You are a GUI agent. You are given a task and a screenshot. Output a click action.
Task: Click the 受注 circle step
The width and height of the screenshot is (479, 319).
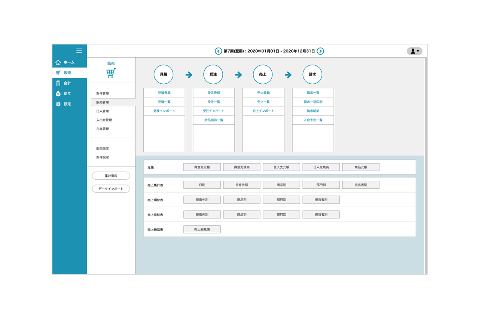(213, 75)
